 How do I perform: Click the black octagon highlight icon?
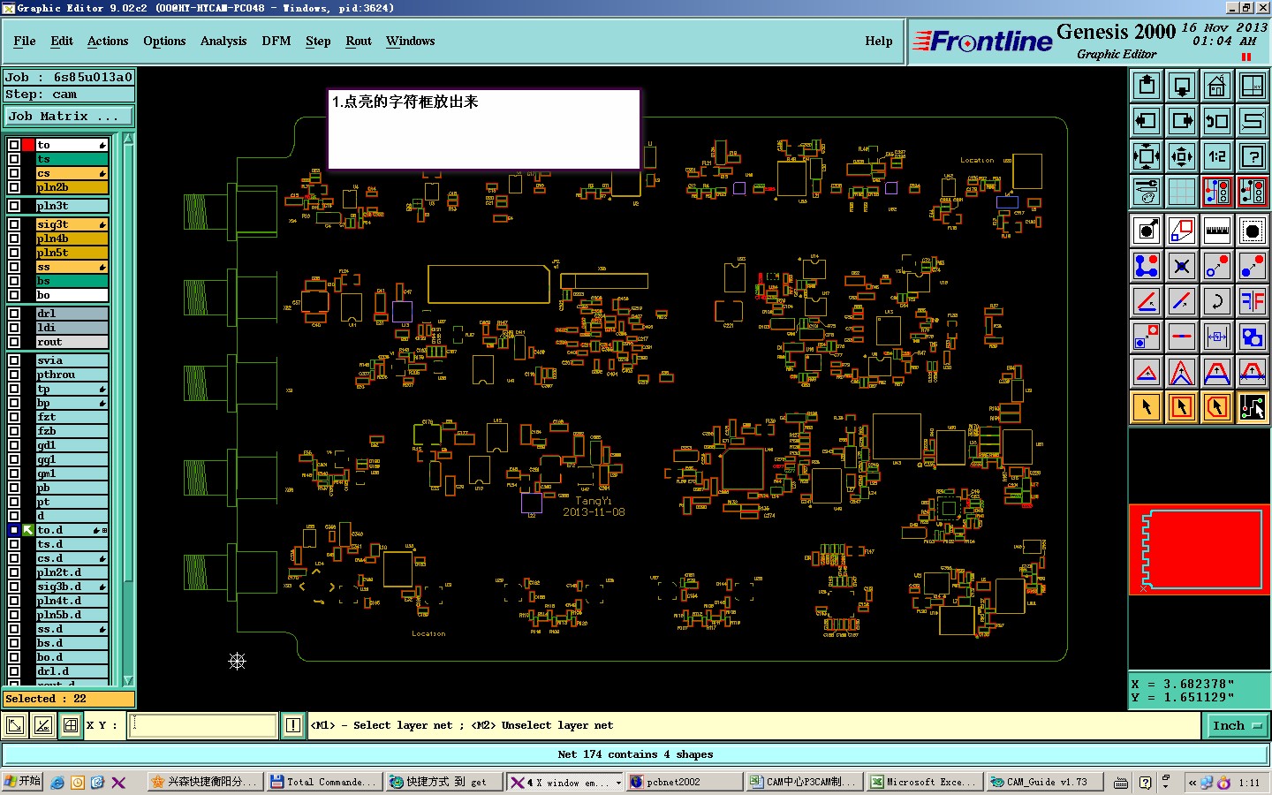pos(1253,231)
